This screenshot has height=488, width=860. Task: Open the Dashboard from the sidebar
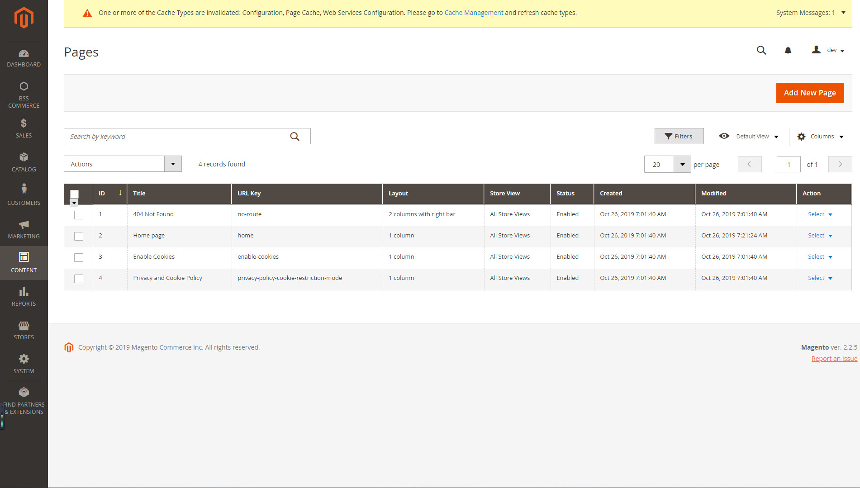pyautogui.click(x=24, y=58)
